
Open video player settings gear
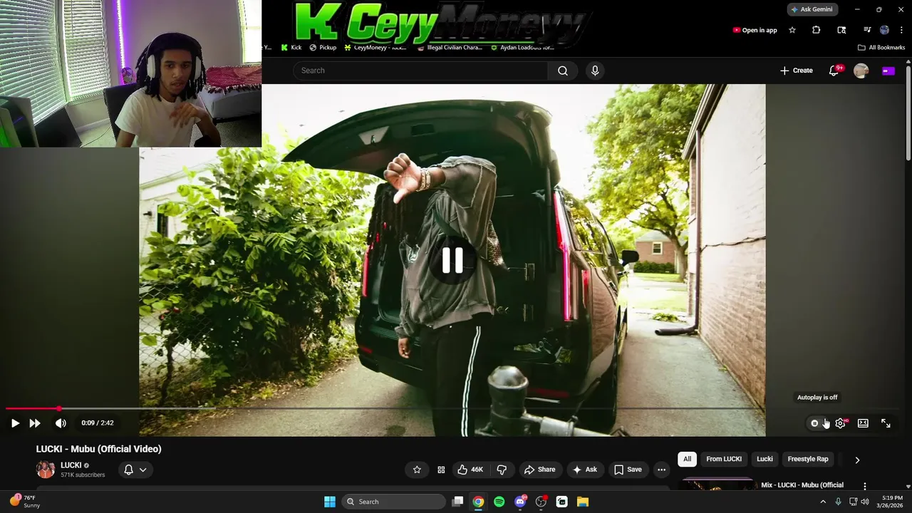coord(841,423)
